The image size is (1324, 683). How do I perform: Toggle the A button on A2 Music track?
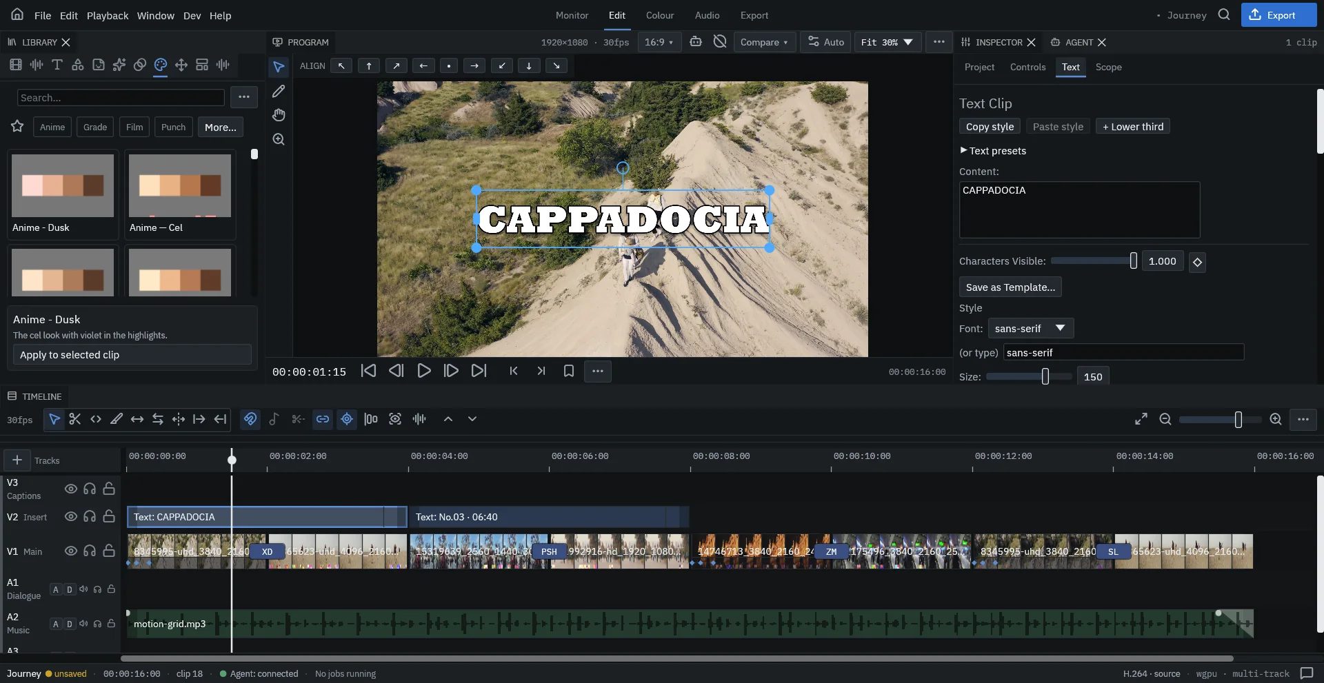(x=56, y=624)
